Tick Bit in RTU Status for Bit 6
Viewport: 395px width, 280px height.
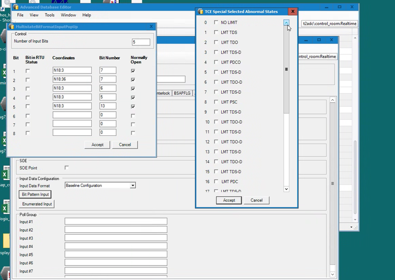[x=28, y=116]
